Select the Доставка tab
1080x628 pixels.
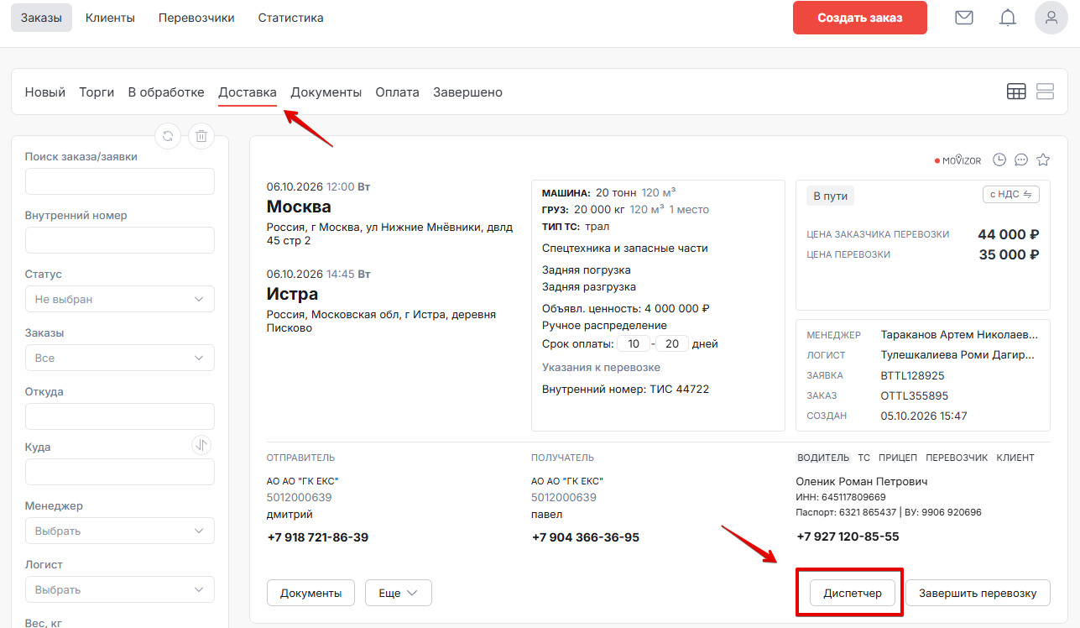click(248, 92)
